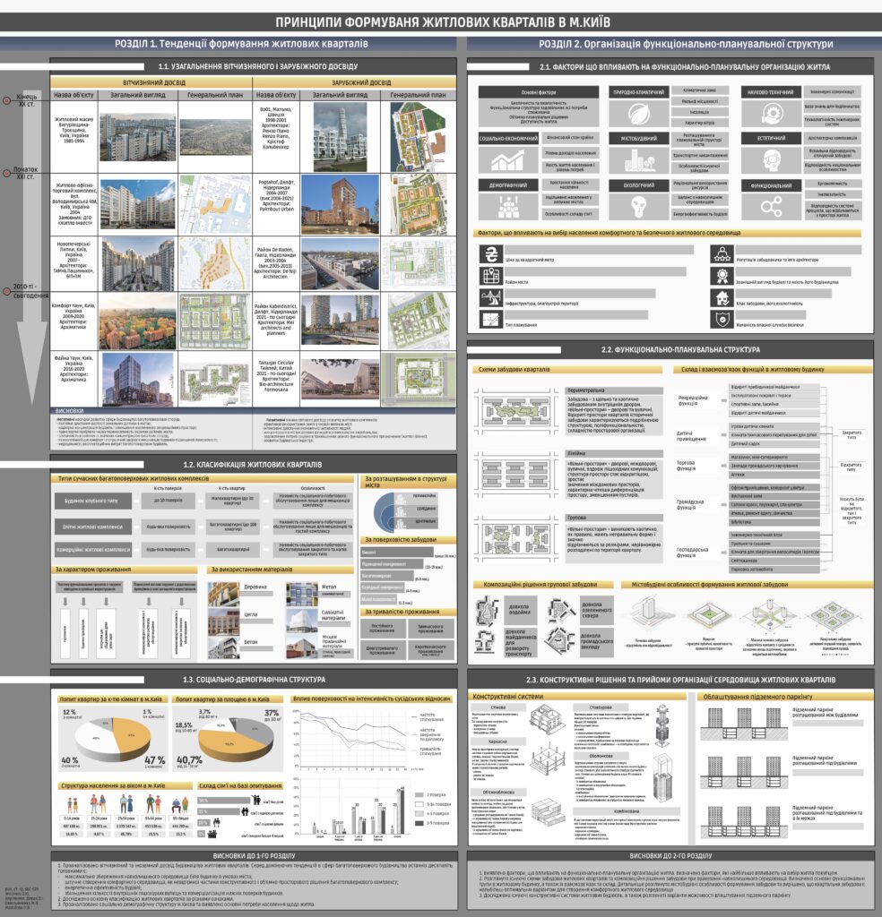Click the 'ВІТЧИЗНЯНИЙ ДОСВІД' column heading
This screenshot has height=917, width=882.
pos(154,82)
